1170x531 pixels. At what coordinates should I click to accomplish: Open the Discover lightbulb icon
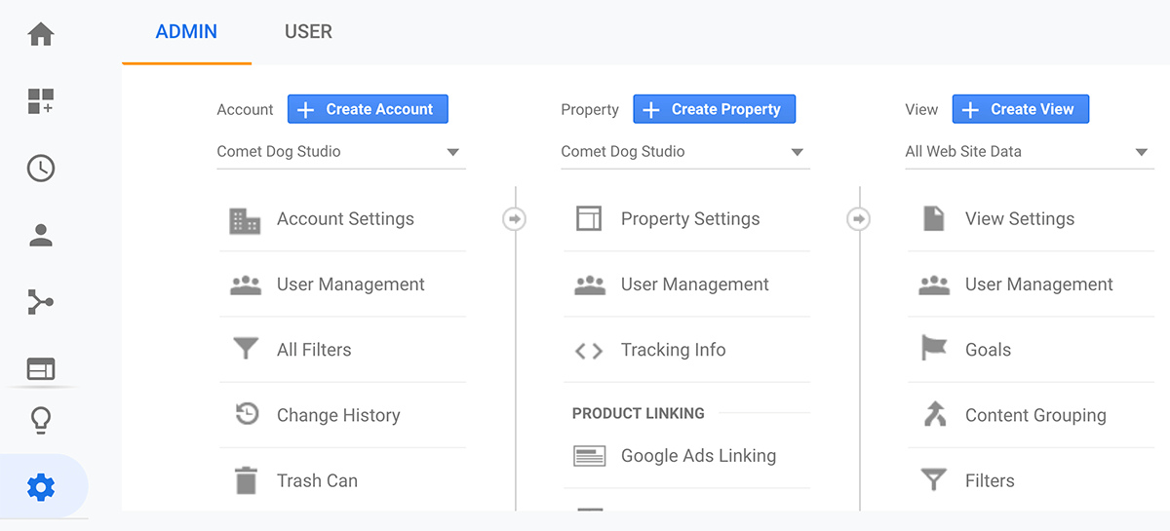41,420
